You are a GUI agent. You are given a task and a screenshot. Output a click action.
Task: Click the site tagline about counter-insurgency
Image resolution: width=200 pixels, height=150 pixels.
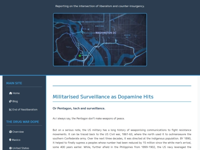pyautogui.click(x=100, y=6)
